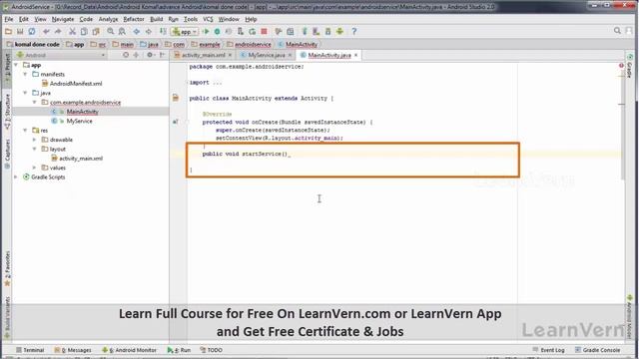Click the Search Everywhere magnifier
The height and width of the screenshot is (359, 639).
click(617, 31)
